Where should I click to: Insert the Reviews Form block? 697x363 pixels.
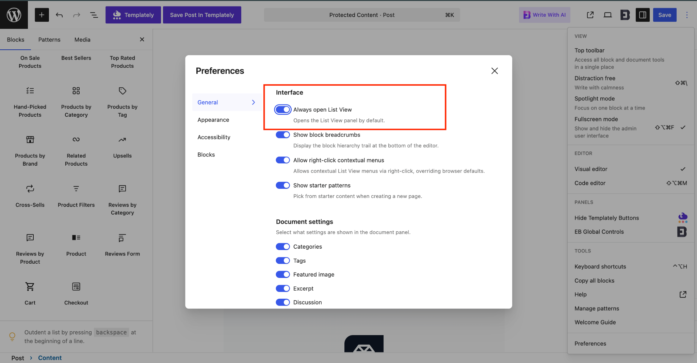(x=123, y=245)
